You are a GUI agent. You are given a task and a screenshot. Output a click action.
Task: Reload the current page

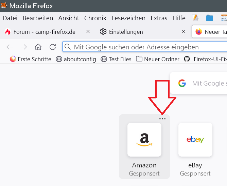click(53, 47)
